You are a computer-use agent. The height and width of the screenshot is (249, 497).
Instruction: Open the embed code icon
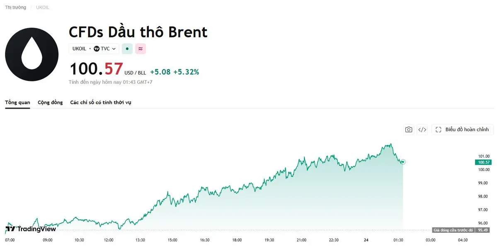[x=422, y=129]
